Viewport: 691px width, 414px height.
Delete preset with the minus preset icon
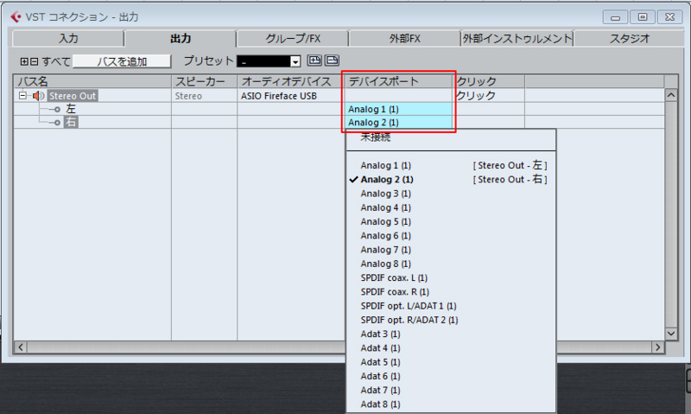pyautogui.click(x=332, y=61)
